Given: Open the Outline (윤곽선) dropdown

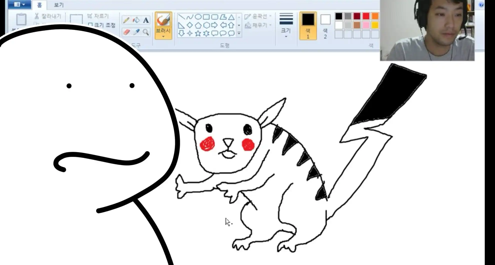Looking at the screenshot, I should pos(258,16).
